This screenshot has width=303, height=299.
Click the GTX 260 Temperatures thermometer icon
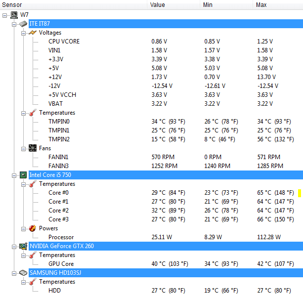[33, 255]
